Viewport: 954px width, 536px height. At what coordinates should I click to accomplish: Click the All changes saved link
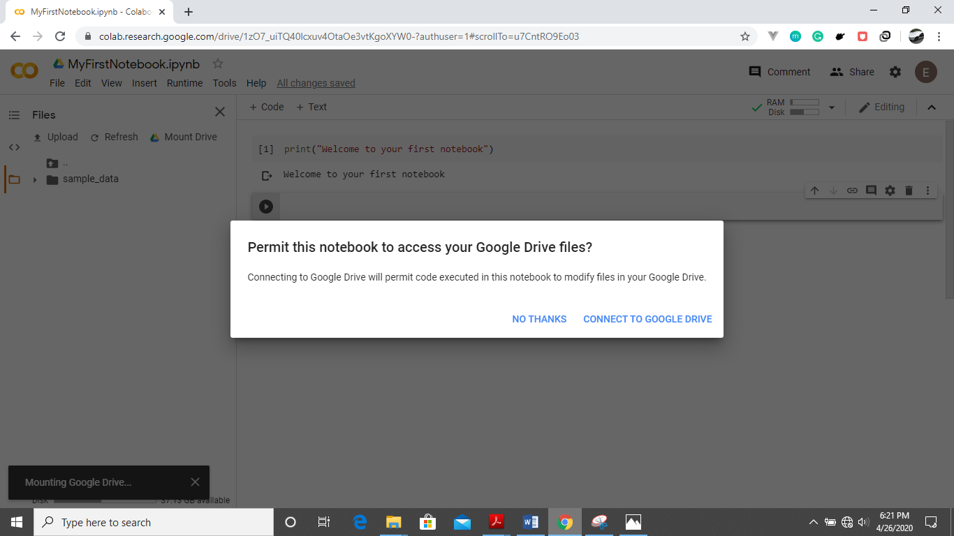click(316, 83)
